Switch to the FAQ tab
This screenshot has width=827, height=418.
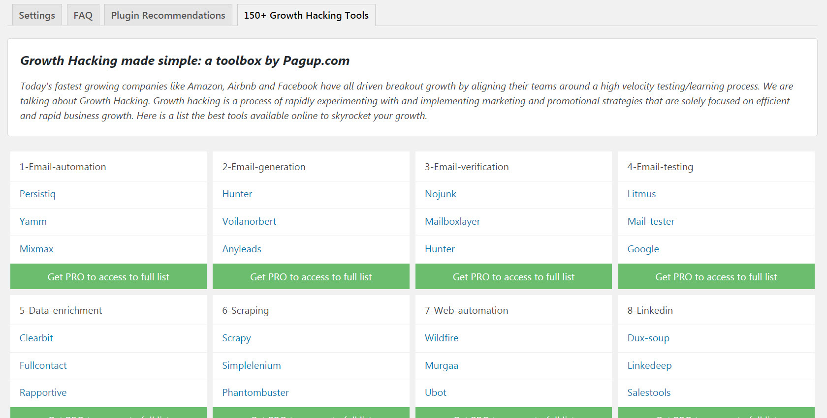point(83,15)
